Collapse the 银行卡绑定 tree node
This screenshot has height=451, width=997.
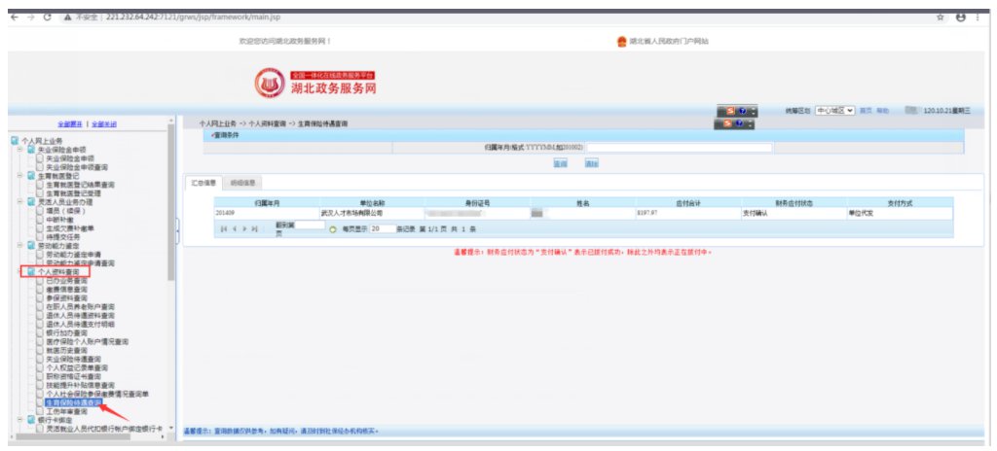coord(21,420)
